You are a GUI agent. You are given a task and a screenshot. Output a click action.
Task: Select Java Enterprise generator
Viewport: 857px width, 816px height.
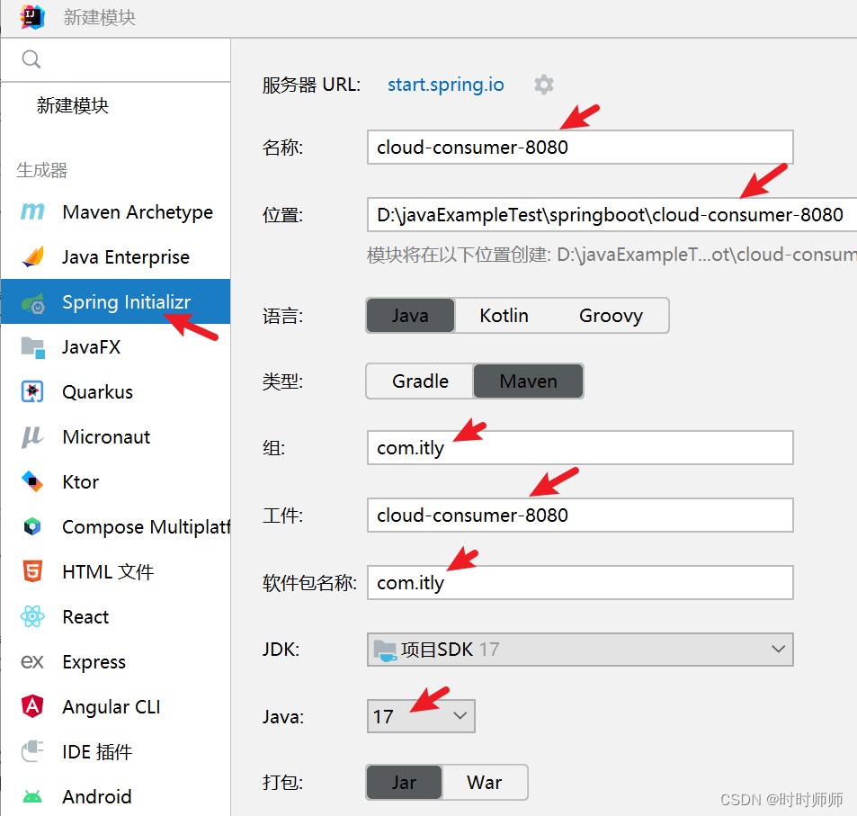[116, 256]
